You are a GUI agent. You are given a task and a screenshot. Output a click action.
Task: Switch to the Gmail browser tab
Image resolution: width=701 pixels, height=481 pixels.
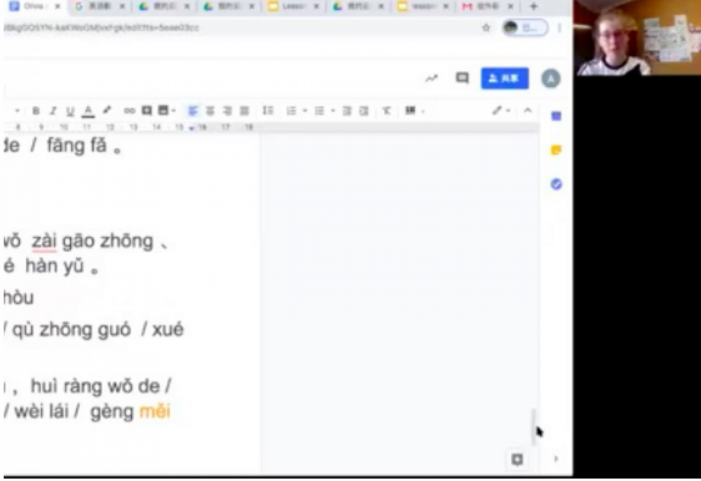click(x=484, y=6)
